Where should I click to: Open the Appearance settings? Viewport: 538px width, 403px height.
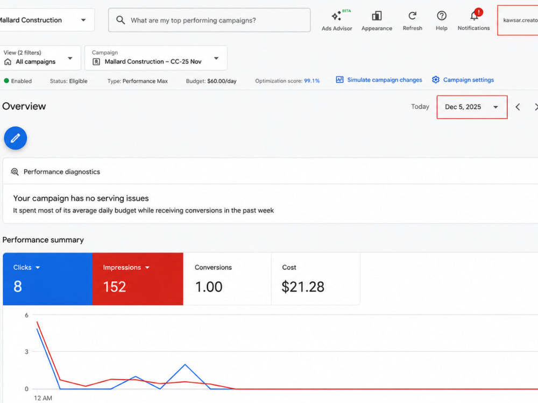[x=377, y=20]
